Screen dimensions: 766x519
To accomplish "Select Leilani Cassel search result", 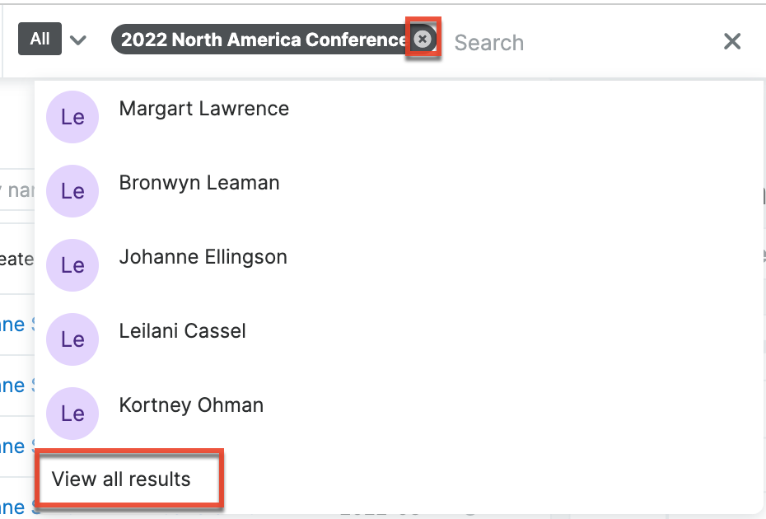I will tap(183, 330).
